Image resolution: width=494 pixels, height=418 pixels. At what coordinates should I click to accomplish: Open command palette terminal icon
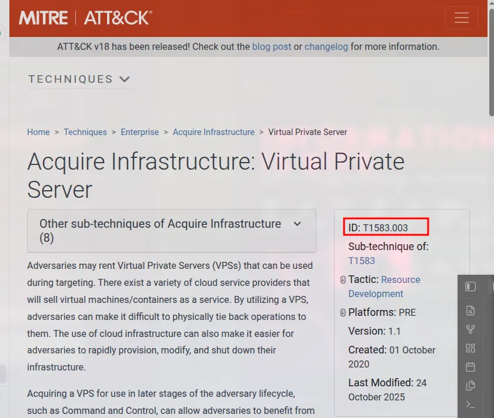(470, 404)
